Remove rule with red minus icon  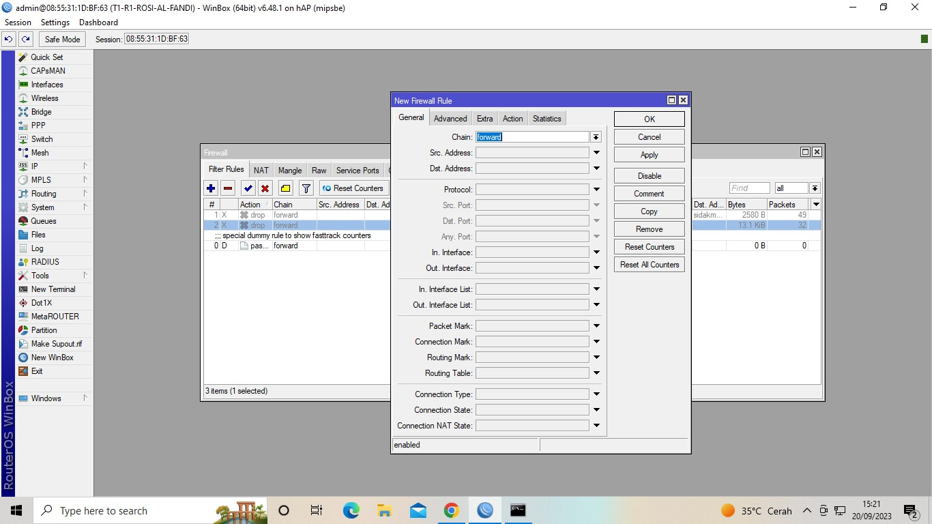tap(228, 188)
